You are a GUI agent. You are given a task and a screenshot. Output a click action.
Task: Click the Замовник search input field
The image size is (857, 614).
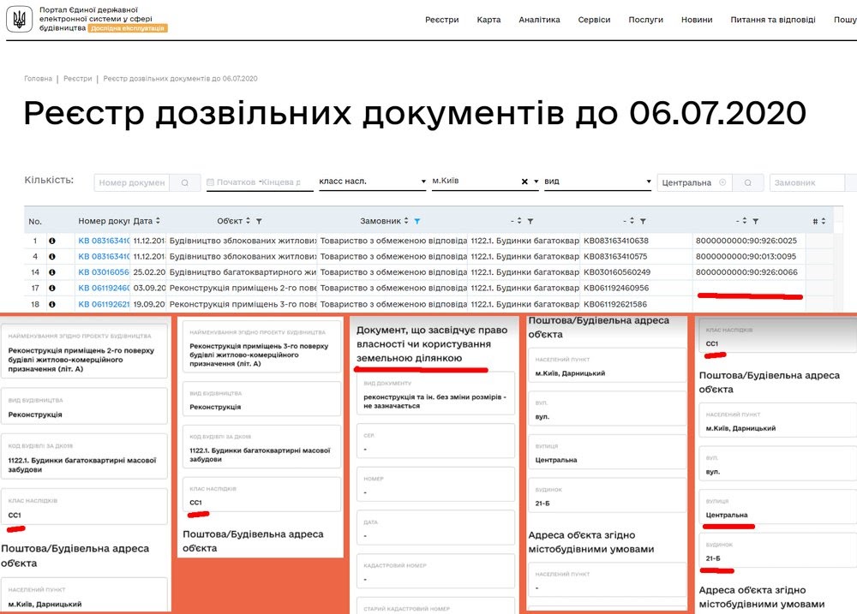coord(806,182)
